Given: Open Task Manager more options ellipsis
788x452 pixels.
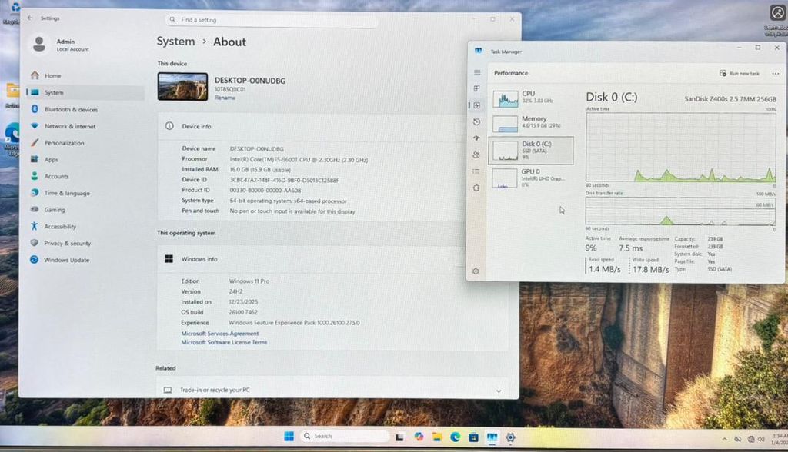Looking at the screenshot, I should coord(775,73).
